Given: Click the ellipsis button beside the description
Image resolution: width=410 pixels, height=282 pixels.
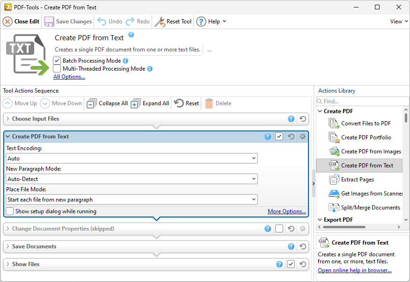Looking at the screenshot, I should click(x=209, y=50).
